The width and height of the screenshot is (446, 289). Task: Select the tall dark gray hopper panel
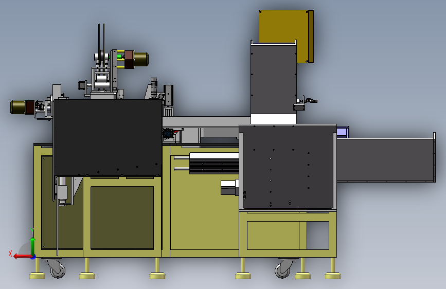click(x=274, y=79)
